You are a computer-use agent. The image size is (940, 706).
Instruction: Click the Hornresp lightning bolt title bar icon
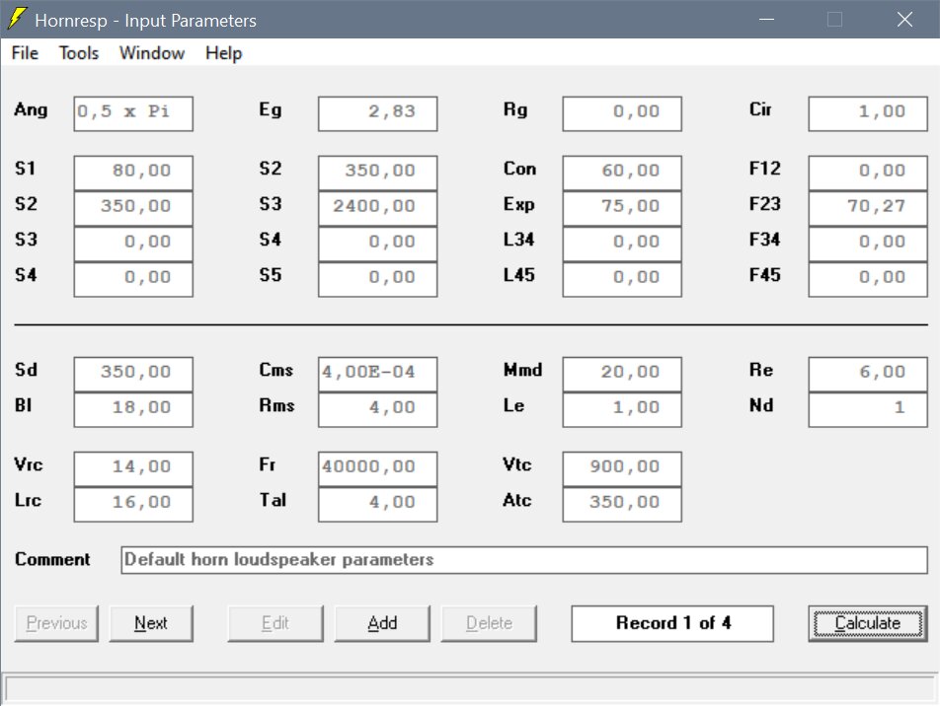click(17, 18)
